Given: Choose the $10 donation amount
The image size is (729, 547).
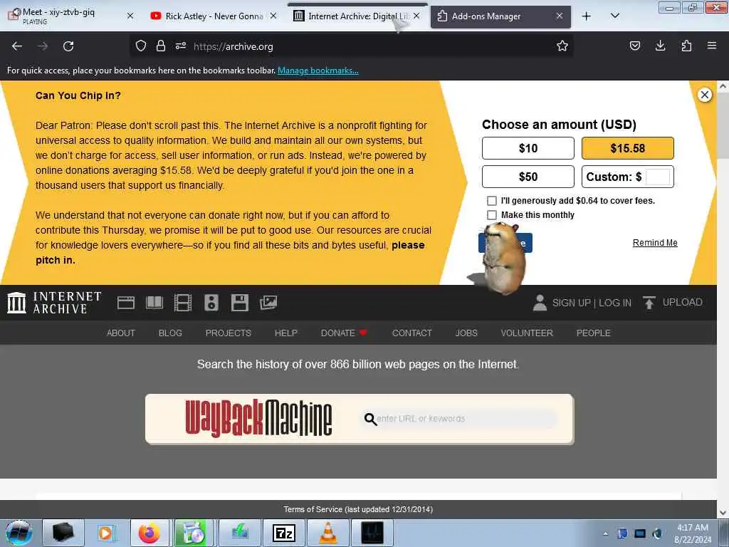Looking at the screenshot, I should 528,148.
